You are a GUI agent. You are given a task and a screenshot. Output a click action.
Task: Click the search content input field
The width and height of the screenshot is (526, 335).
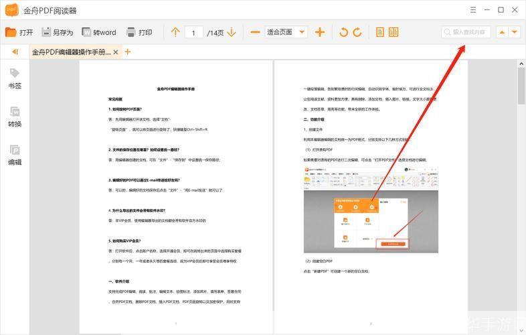[466, 32]
